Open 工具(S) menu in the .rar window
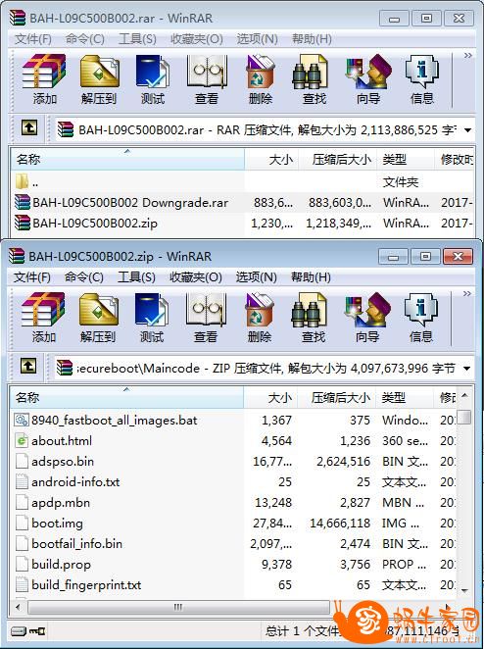 tap(137, 39)
